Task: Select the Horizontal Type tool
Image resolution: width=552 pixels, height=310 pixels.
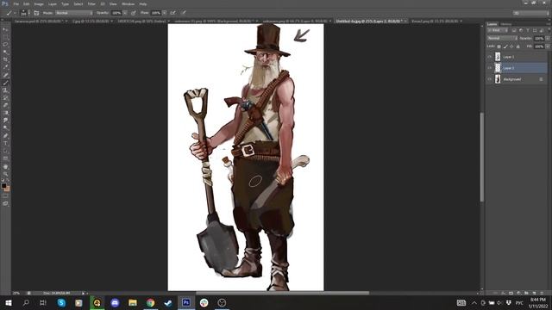Action: pos(5,144)
